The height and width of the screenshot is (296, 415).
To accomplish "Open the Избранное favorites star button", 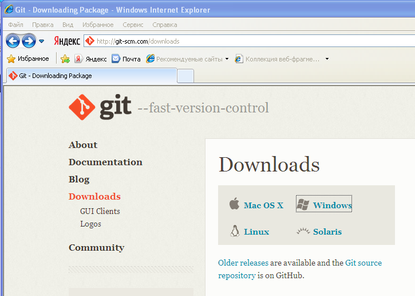I will [x=28, y=59].
